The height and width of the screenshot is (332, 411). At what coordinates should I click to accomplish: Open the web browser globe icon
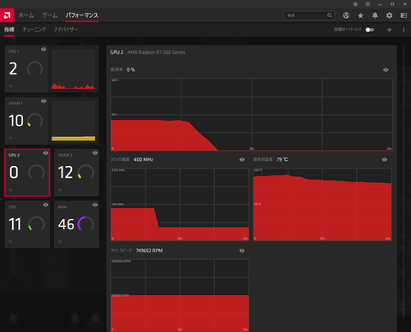[x=346, y=15]
